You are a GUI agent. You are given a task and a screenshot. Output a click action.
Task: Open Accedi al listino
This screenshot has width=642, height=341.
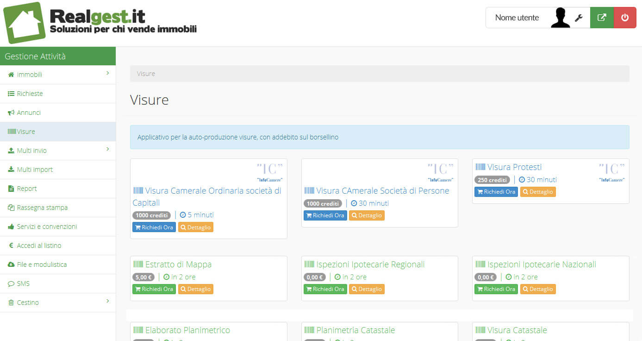[x=58, y=246]
